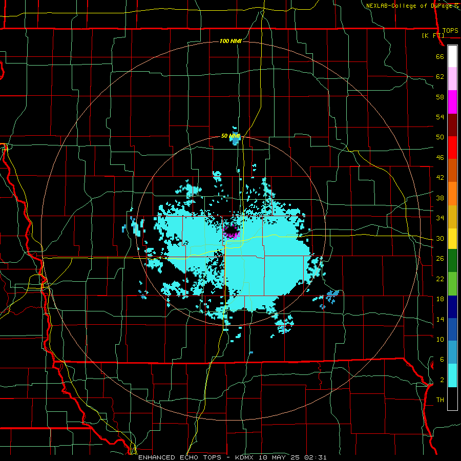461x461 pixels.
Task: Click the 30 legend value
Action: click(440, 238)
